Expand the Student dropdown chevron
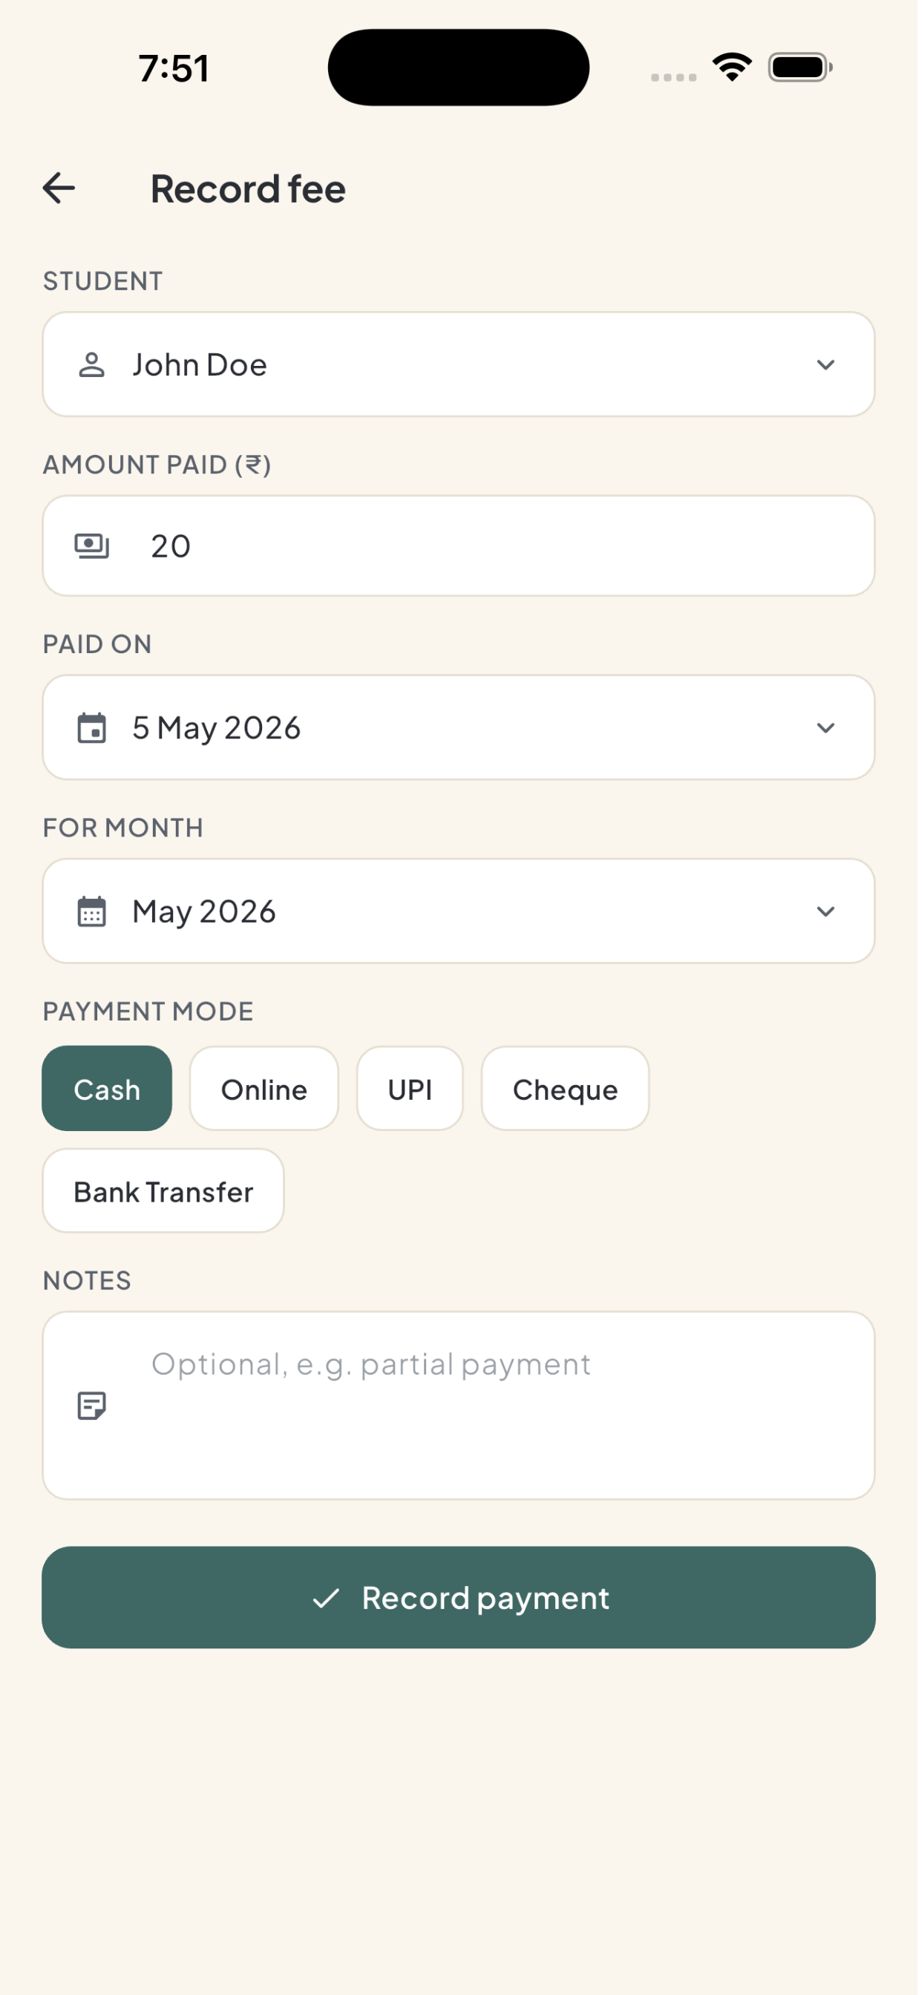The height and width of the screenshot is (1995, 922). coord(830,366)
